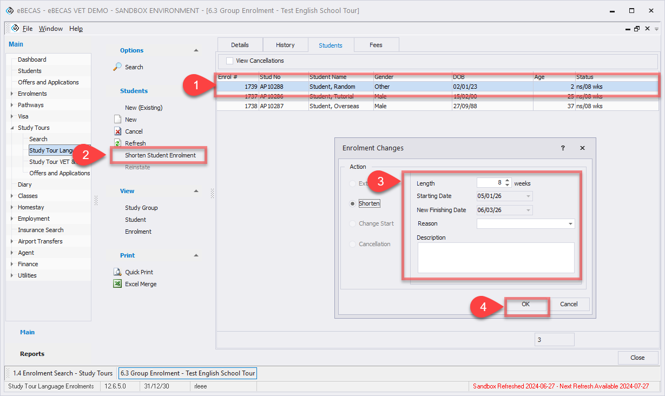The height and width of the screenshot is (396, 665).
Task: Click the New document icon under Students
Action: [117, 120]
